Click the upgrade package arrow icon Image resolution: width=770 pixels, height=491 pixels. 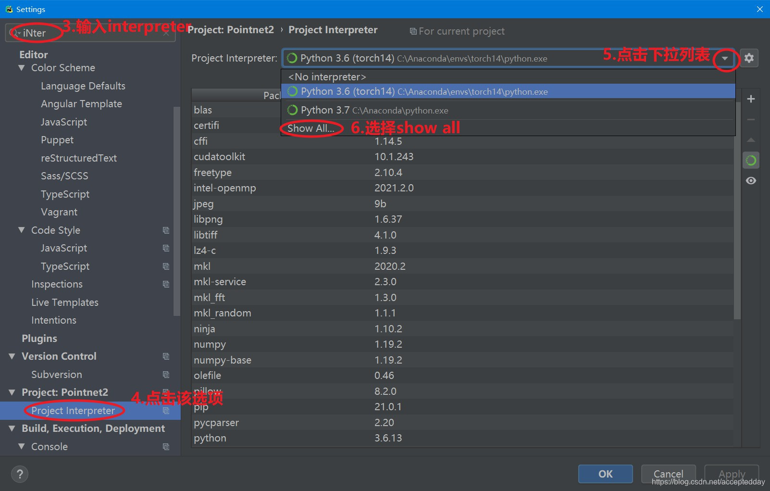tap(751, 140)
